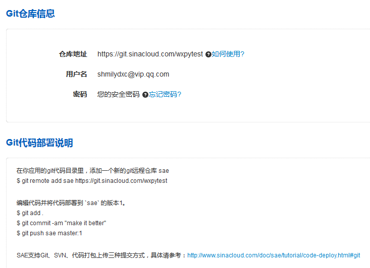
Task: Open the sinacloud code-deploy tutorial link
Action: (274, 255)
